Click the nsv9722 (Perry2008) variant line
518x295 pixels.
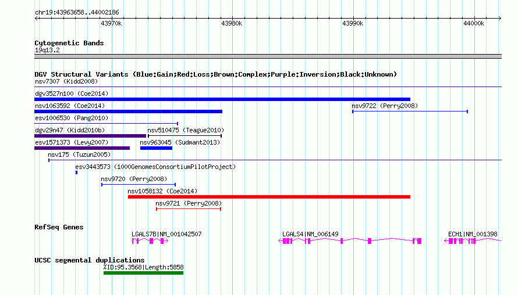pos(410,111)
